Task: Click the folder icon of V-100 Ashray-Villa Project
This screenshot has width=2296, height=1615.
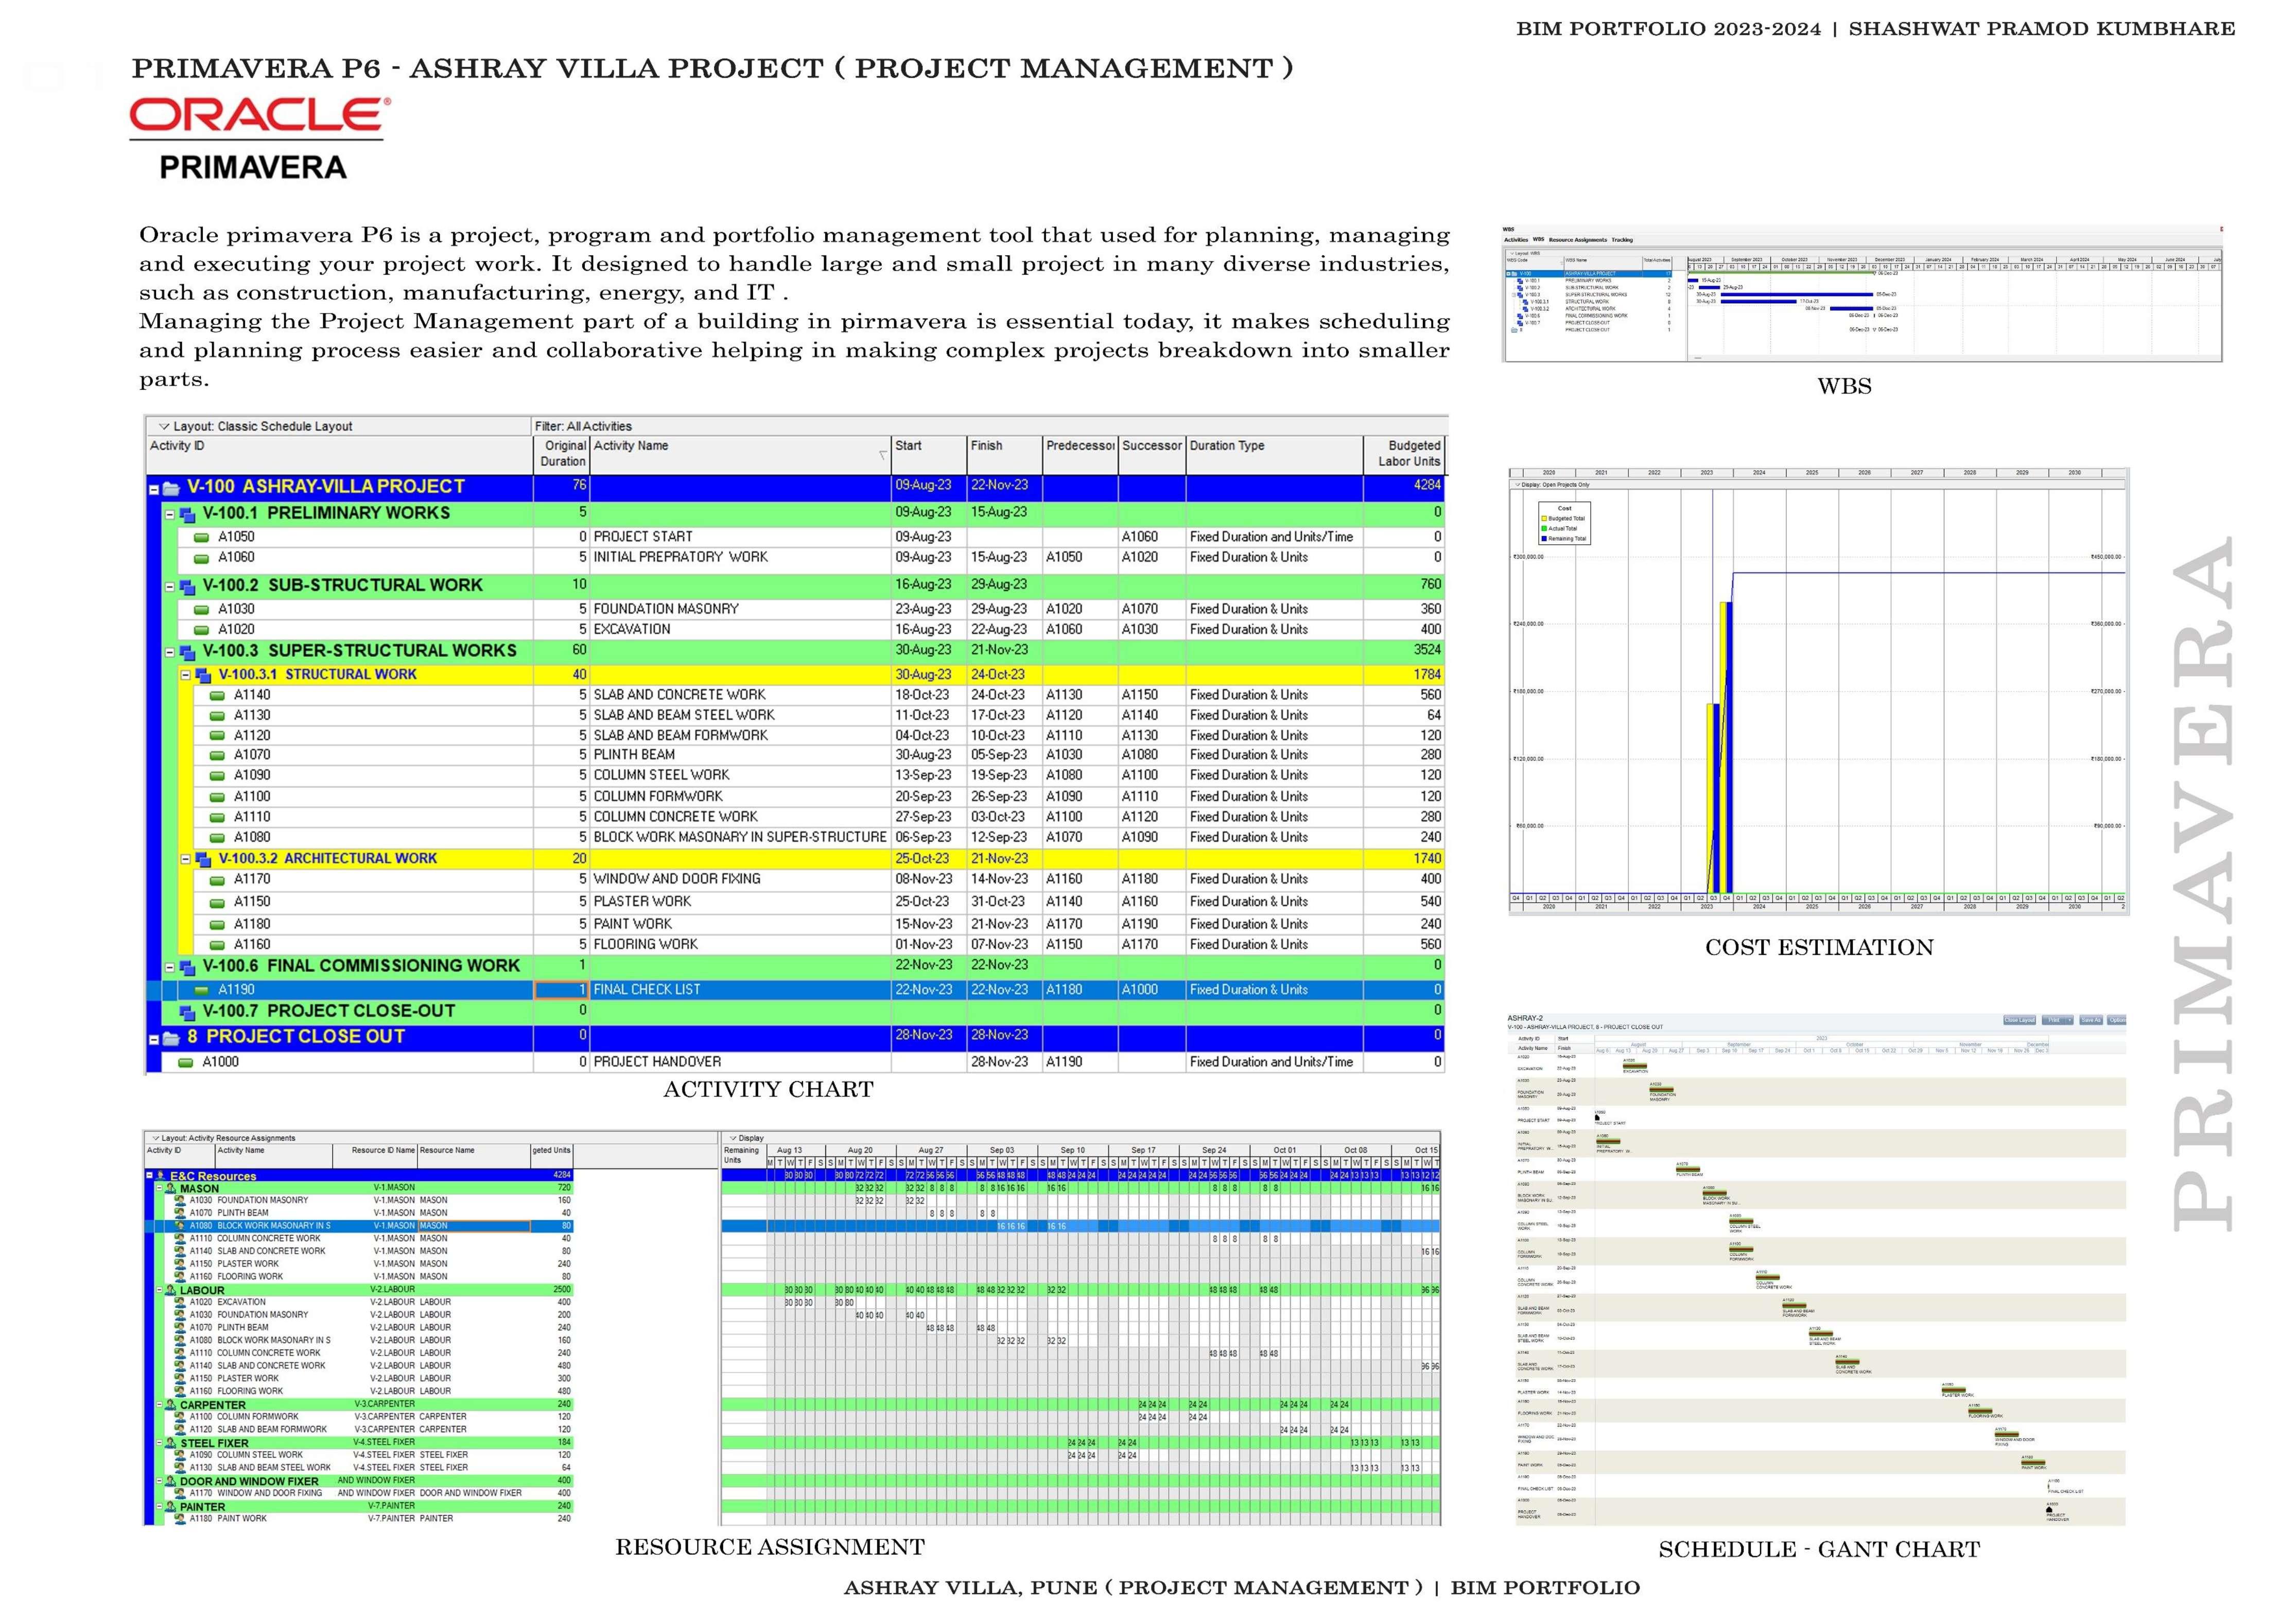Action: point(171,489)
